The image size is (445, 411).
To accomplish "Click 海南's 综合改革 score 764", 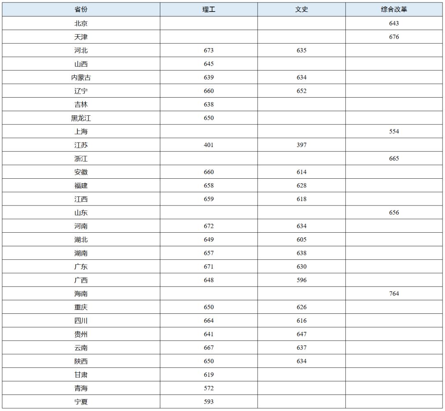I will click(x=393, y=294).
